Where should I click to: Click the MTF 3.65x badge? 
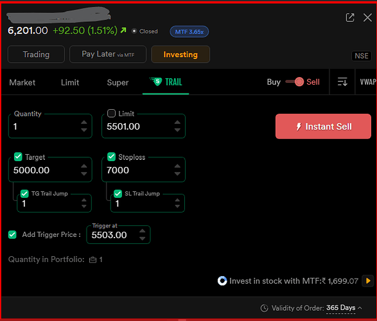pyautogui.click(x=189, y=31)
